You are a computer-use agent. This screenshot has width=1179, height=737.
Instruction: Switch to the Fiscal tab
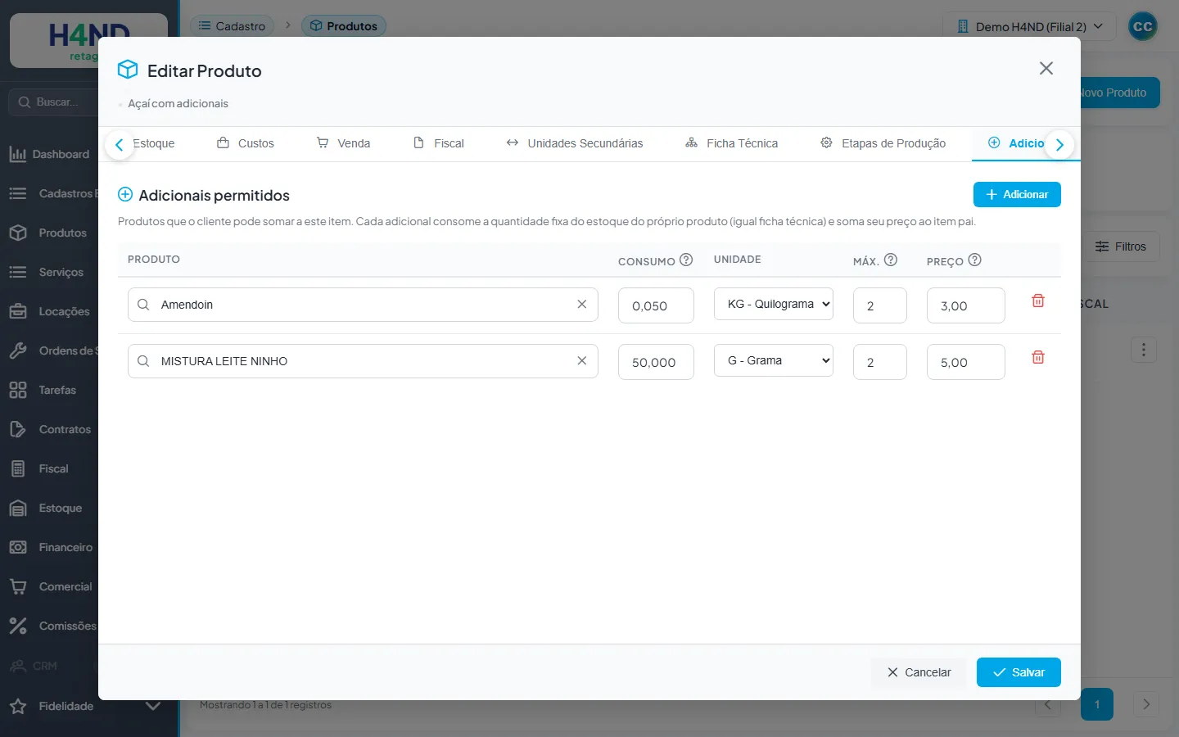(x=439, y=143)
